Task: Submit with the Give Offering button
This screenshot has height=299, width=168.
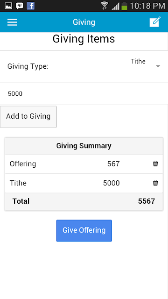Action: [84, 230]
